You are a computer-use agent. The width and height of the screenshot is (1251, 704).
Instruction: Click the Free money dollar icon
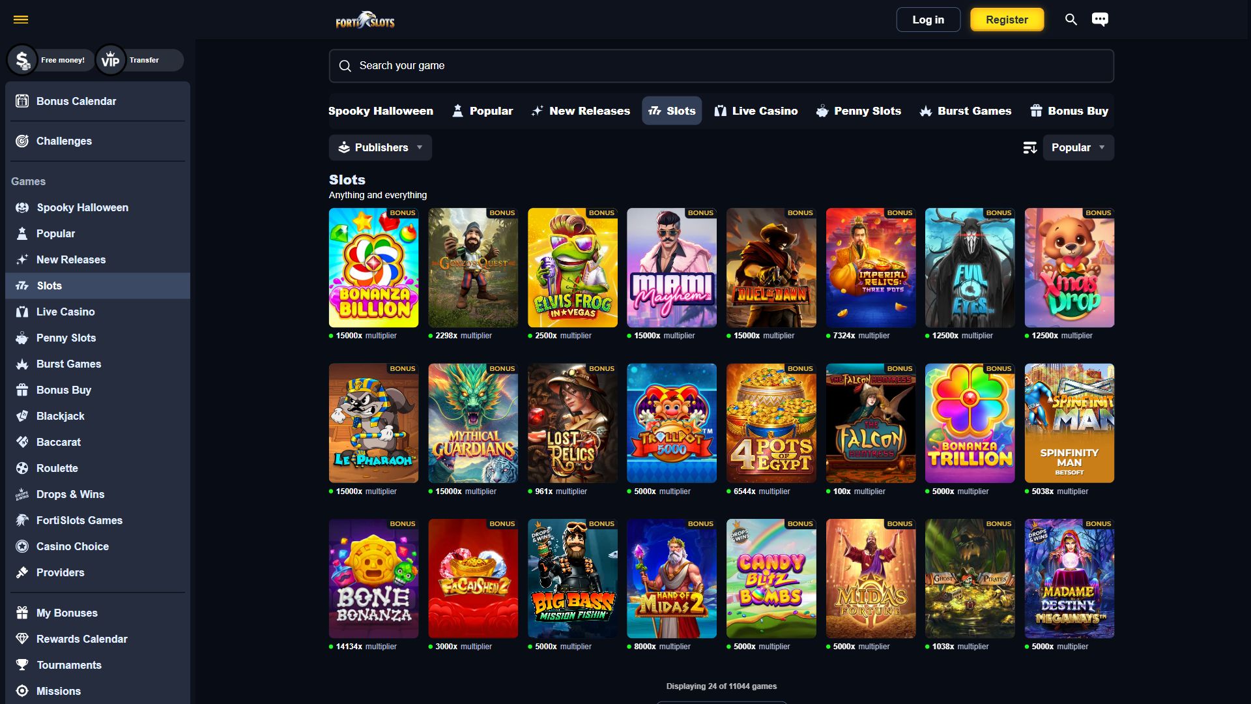(22, 60)
